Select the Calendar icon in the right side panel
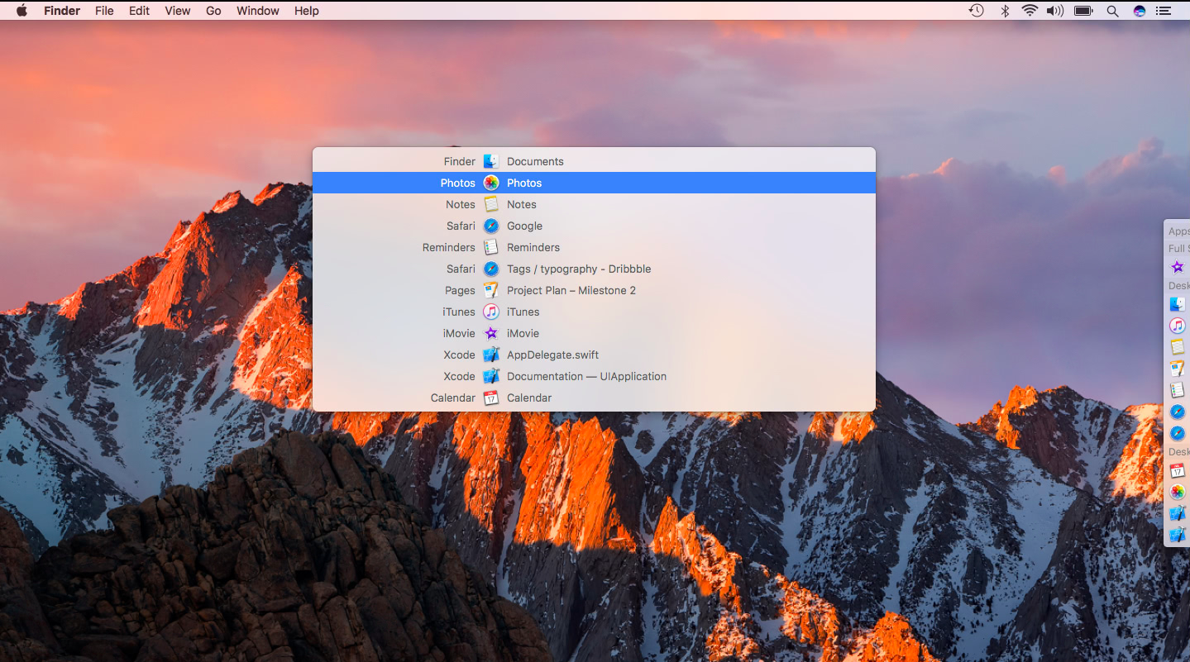The height and width of the screenshot is (662, 1190). click(1178, 471)
